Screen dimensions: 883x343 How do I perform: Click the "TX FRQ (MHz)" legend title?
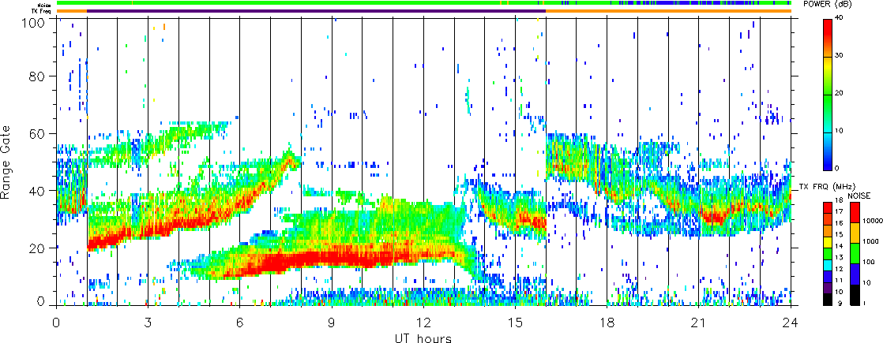click(827, 187)
